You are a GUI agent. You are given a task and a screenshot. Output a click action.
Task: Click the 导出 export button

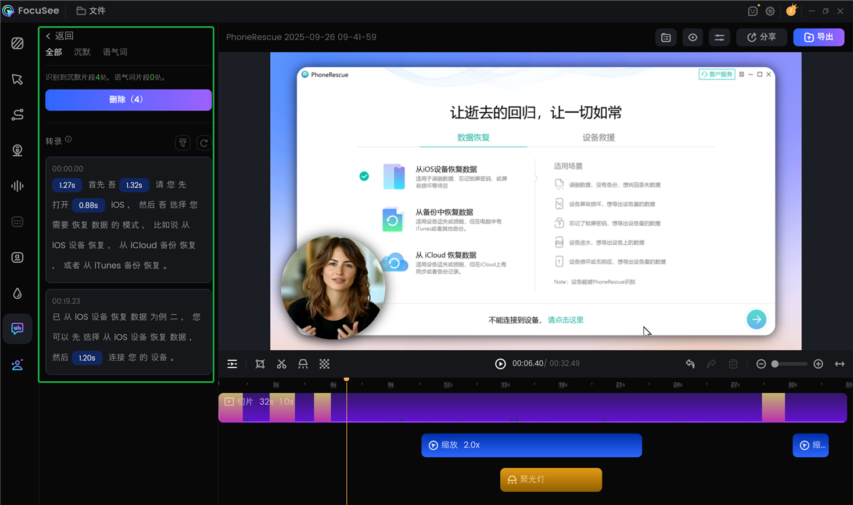point(819,37)
